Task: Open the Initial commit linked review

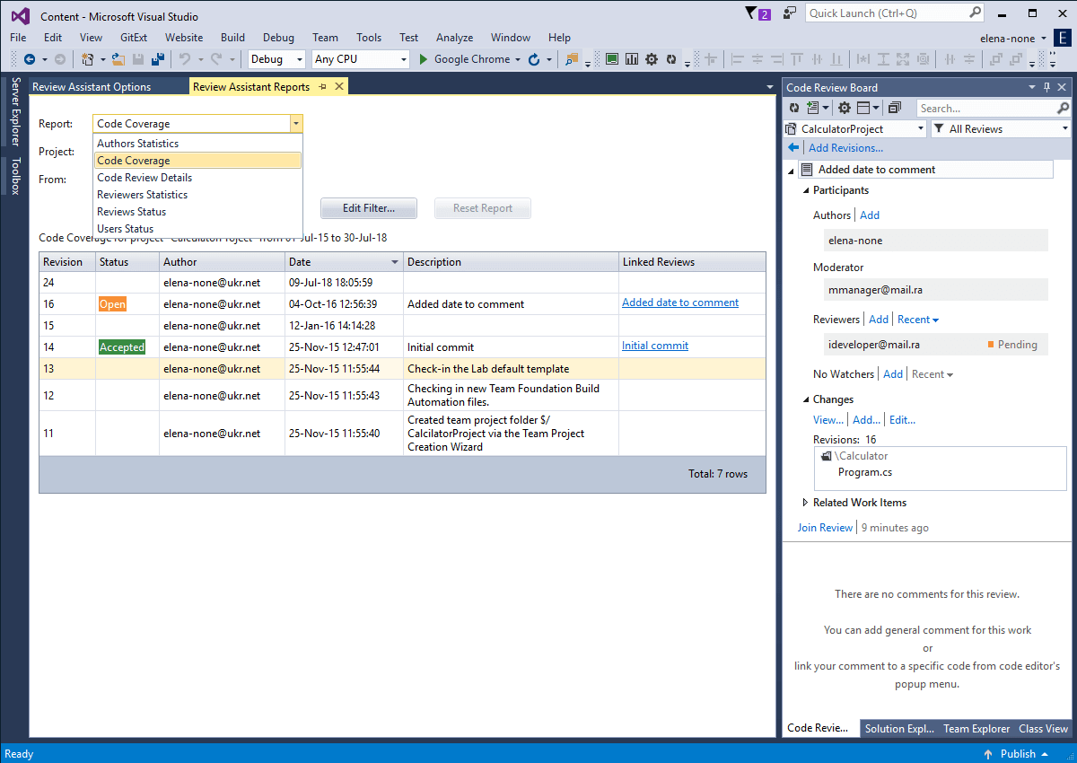Action: (654, 346)
